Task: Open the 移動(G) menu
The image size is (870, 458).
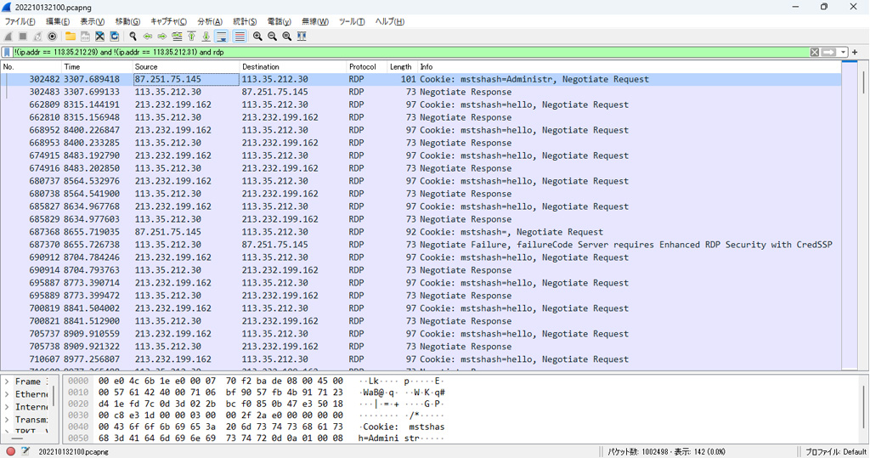Action: [x=127, y=21]
